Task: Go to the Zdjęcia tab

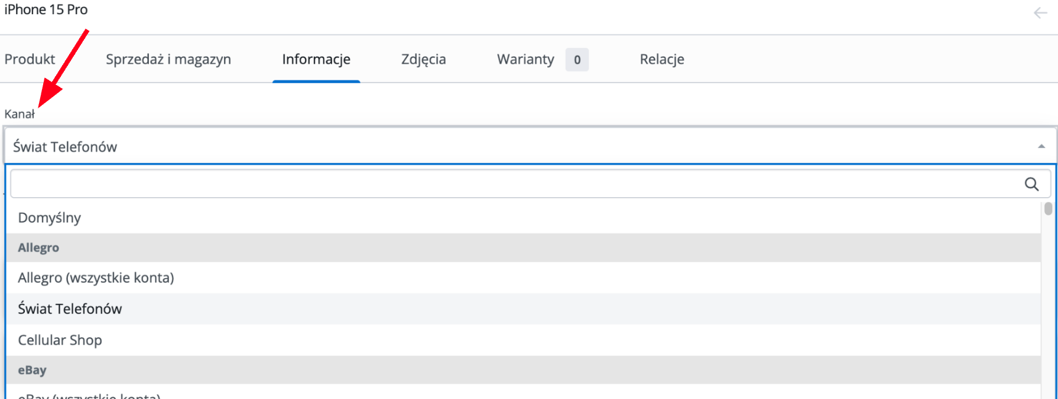Action: point(423,59)
